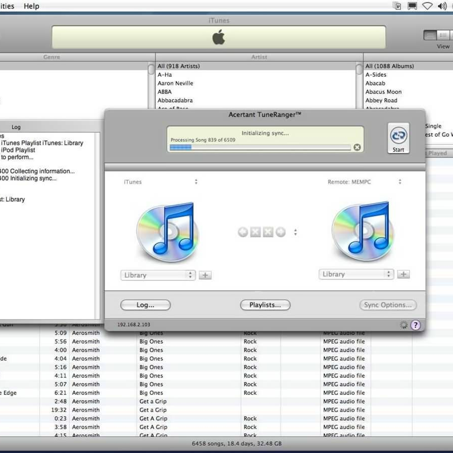The height and width of the screenshot is (453, 453).
Task: Click the Start sync button in TuneRanger
Action: [x=398, y=138]
